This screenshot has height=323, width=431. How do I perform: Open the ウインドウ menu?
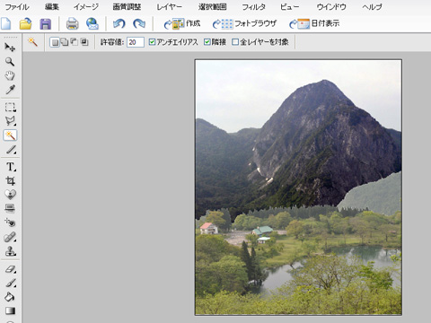[x=331, y=6]
